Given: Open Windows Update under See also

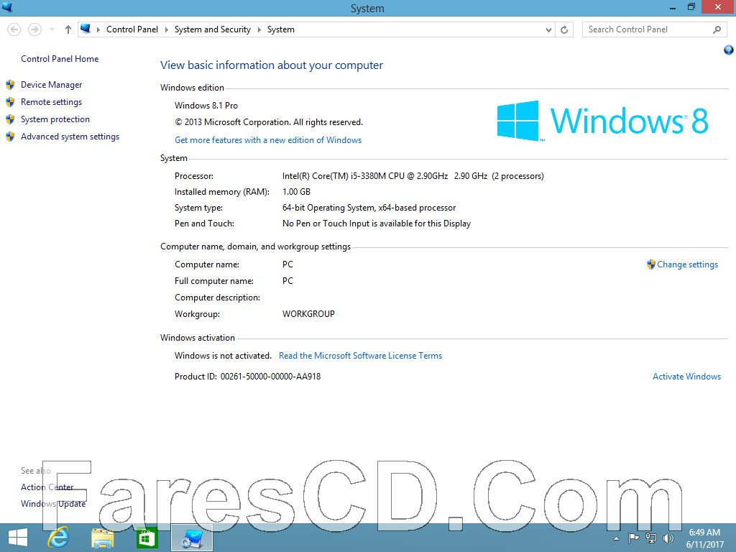Looking at the screenshot, I should 53,504.
